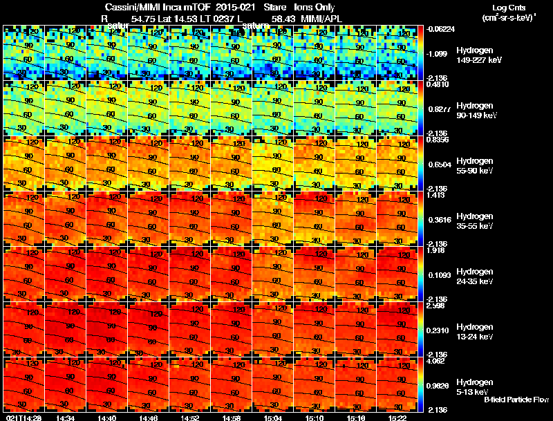Screen dimensions: 553x421
Task: Click the 90-149 keV color scale bar
Action: (420, 109)
